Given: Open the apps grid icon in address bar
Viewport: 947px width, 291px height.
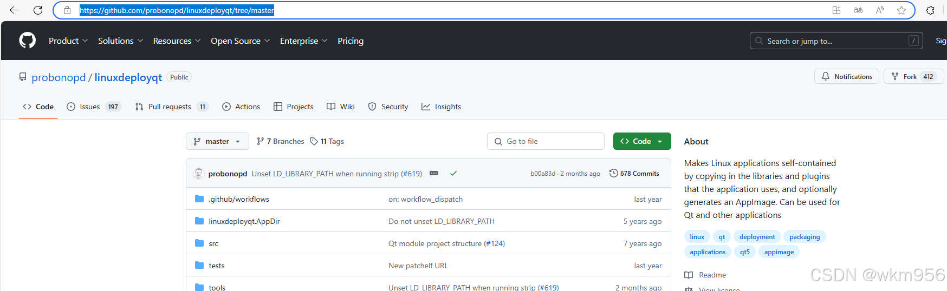Looking at the screenshot, I should point(836,10).
